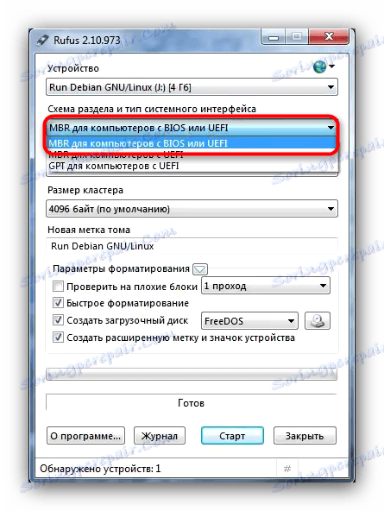Enable check for bad blocks checkbox

[58, 286]
